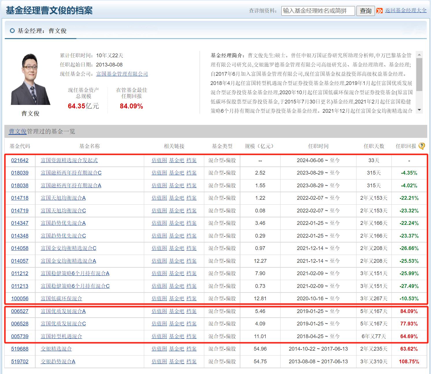Open fund 富国资源精选混合发起式
Screen dimensions: 431x374
[69, 160]
